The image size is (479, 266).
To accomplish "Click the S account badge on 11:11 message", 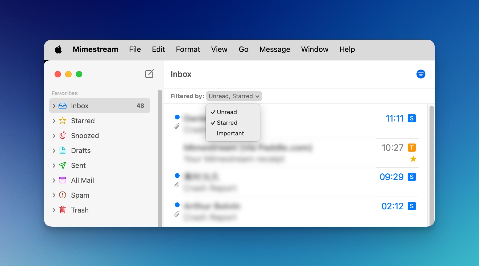I will point(412,118).
